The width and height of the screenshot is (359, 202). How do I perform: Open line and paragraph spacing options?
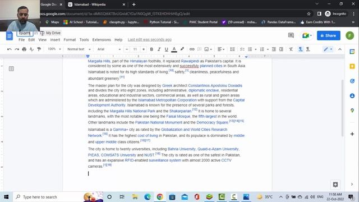coord(232,49)
